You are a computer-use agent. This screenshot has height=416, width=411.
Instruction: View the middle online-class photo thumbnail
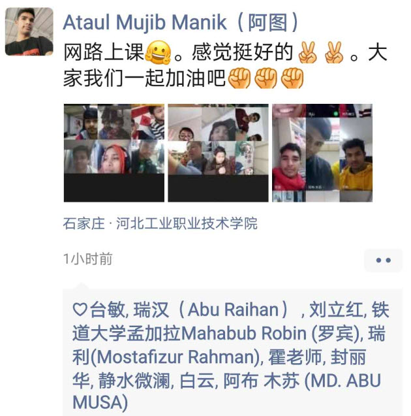(x=218, y=153)
